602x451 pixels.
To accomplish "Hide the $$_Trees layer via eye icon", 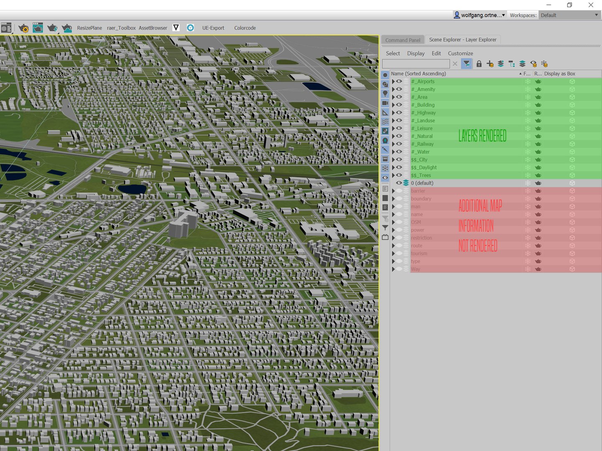I will click(399, 175).
